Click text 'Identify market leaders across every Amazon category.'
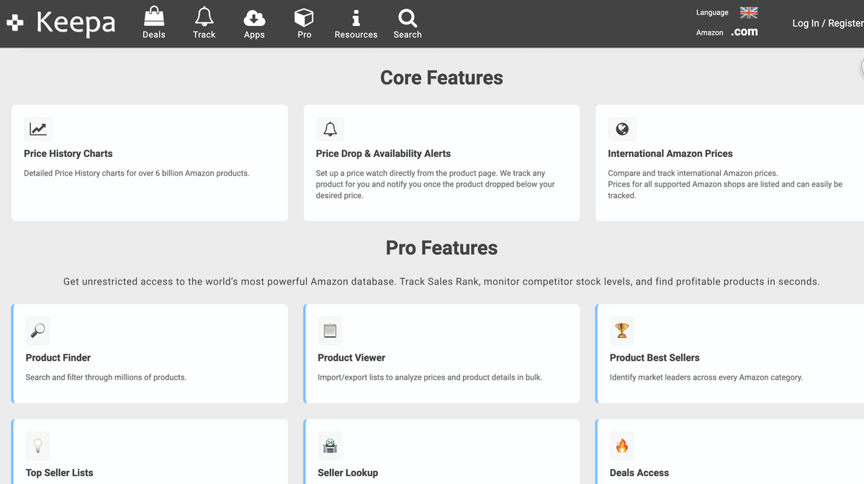The image size is (864, 484). (x=706, y=377)
